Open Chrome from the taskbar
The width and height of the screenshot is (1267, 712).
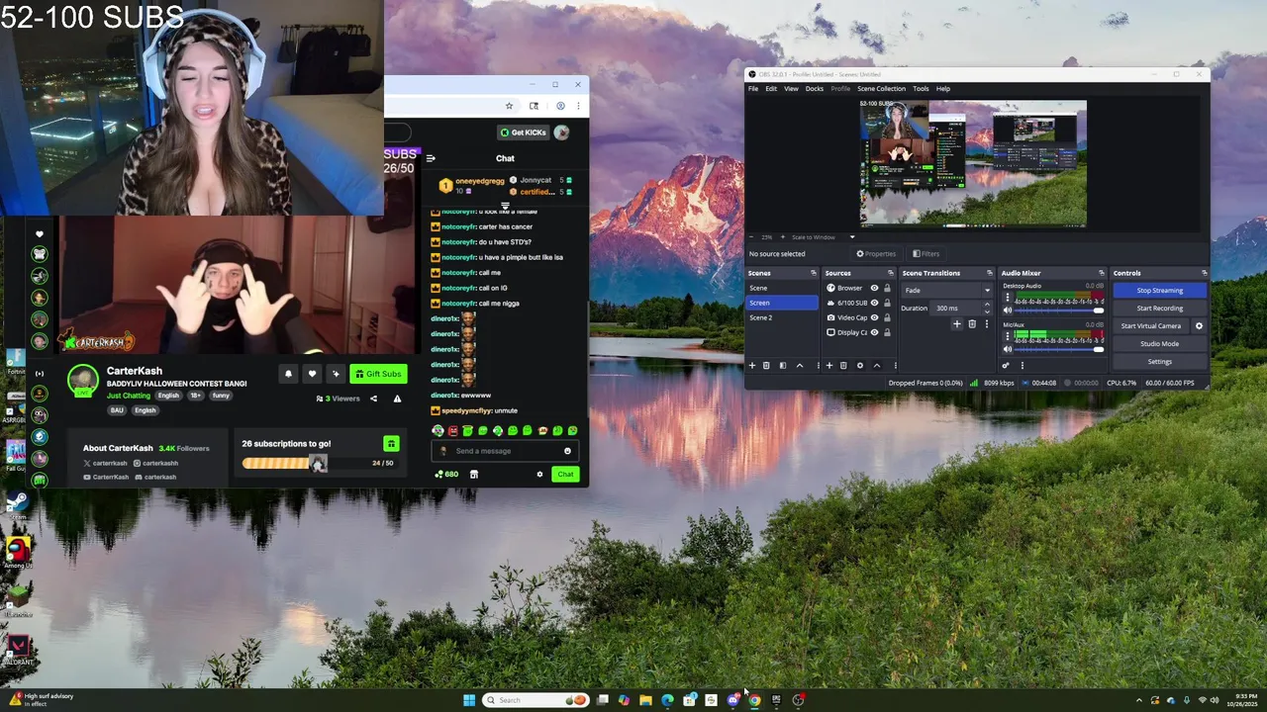(x=754, y=700)
